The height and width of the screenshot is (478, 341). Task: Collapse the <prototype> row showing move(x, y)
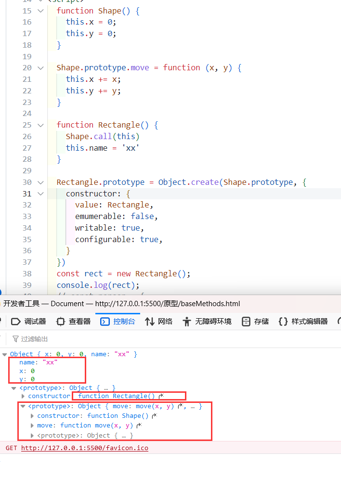point(23,406)
